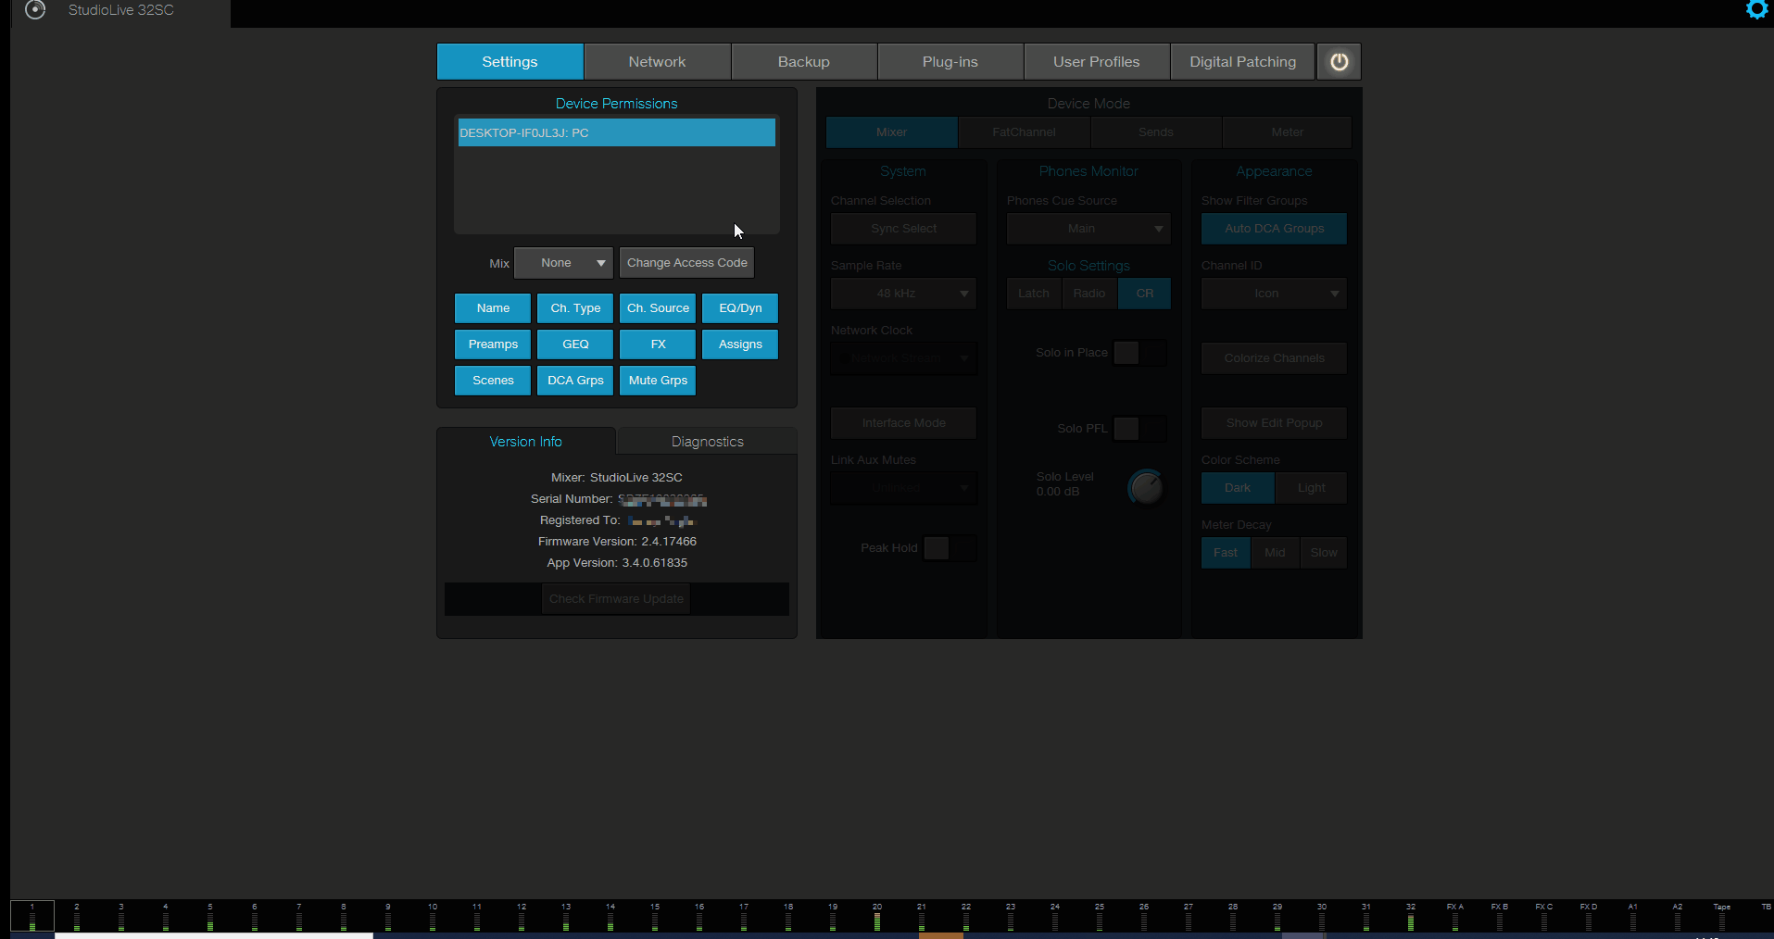Toggle the Solo PFL switch
Viewport: 1774px width, 939px height.
(1140, 429)
